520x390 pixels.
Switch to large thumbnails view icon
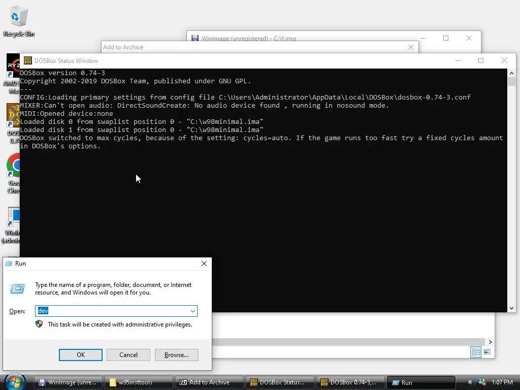(x=487, y=352)
